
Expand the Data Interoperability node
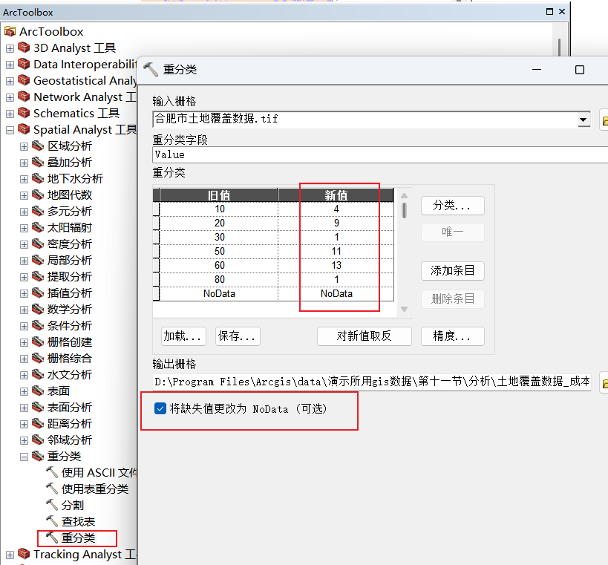[x=10, y=65]
